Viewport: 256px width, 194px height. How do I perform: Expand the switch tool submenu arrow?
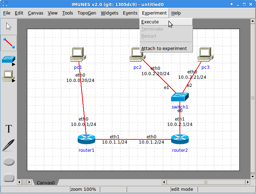click(13, 65)
